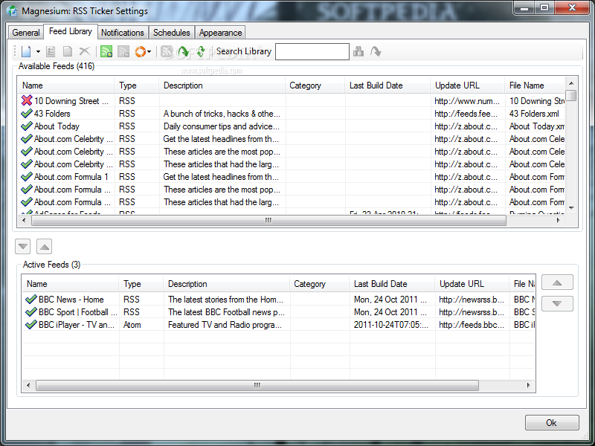This screenshot has width=595, height=446.
Task: Click the new feed document icon
Action: (x=26, y=51)
